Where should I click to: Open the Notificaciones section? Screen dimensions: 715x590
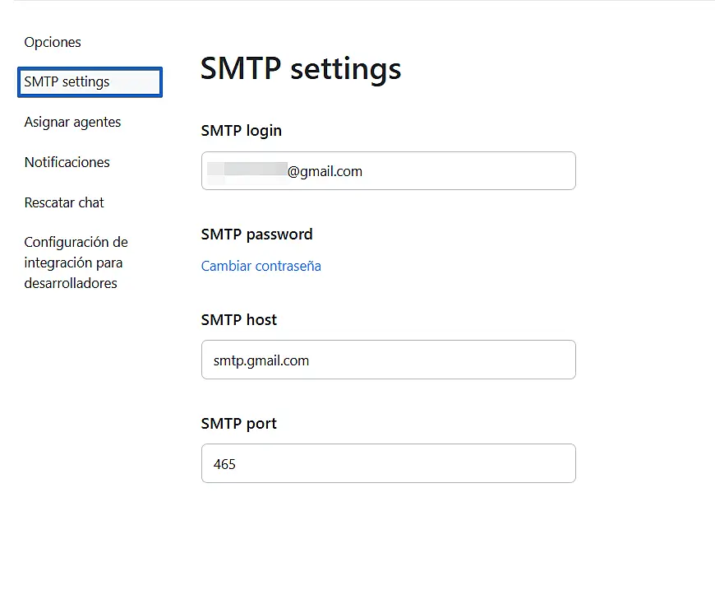click(x=67, y=162)
